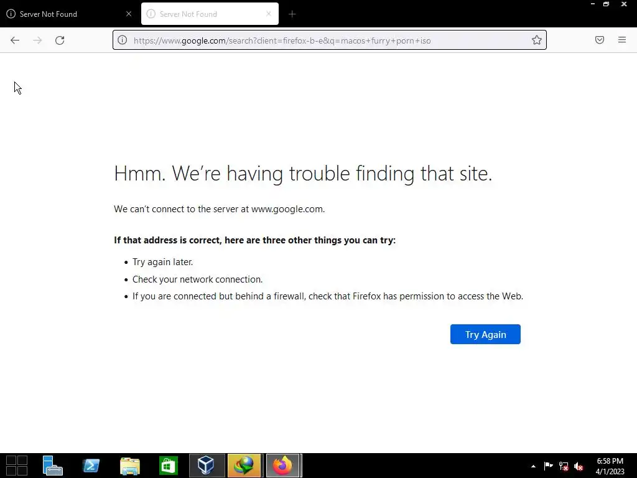Click the firewall permission bullet text

[328, 296]
